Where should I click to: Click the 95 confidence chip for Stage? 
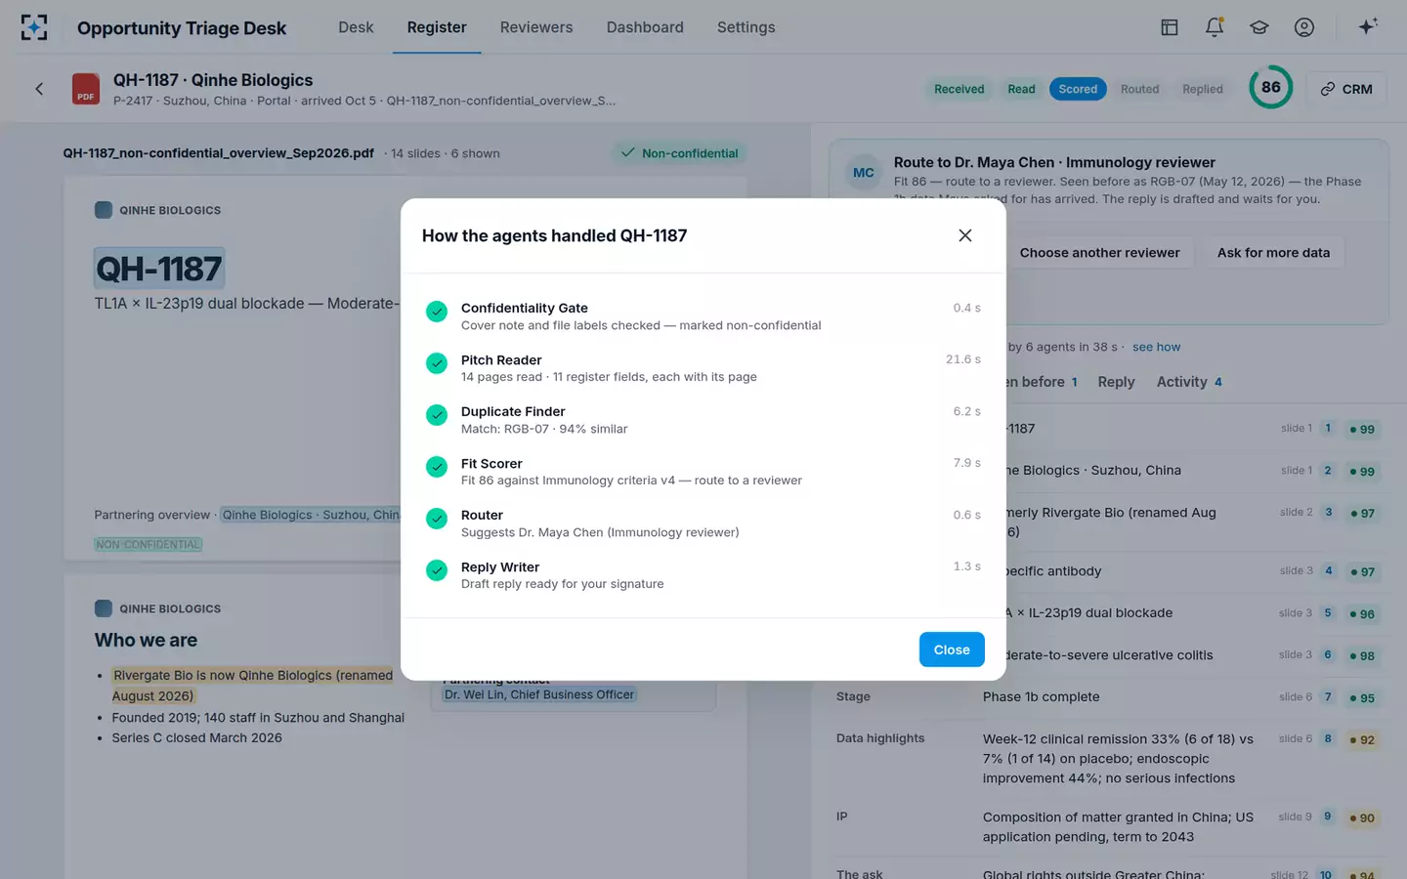[1362, 698]
